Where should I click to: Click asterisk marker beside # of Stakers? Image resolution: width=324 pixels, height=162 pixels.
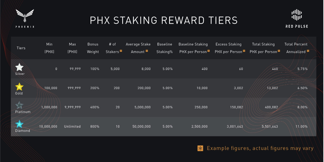point(121,51)
